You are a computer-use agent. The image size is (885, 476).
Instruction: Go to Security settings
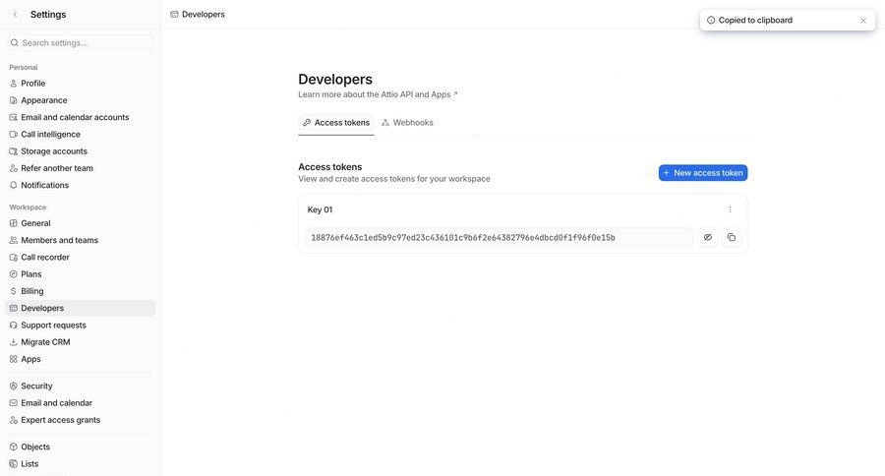[x=36, y=386]
